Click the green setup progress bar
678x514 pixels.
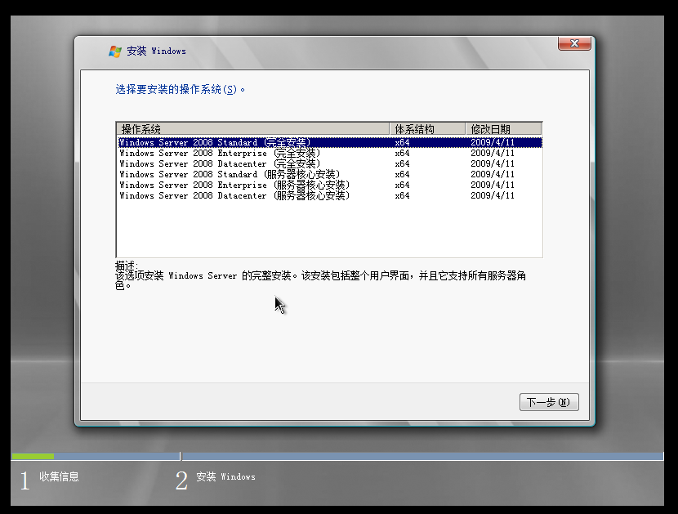[33, 457]
